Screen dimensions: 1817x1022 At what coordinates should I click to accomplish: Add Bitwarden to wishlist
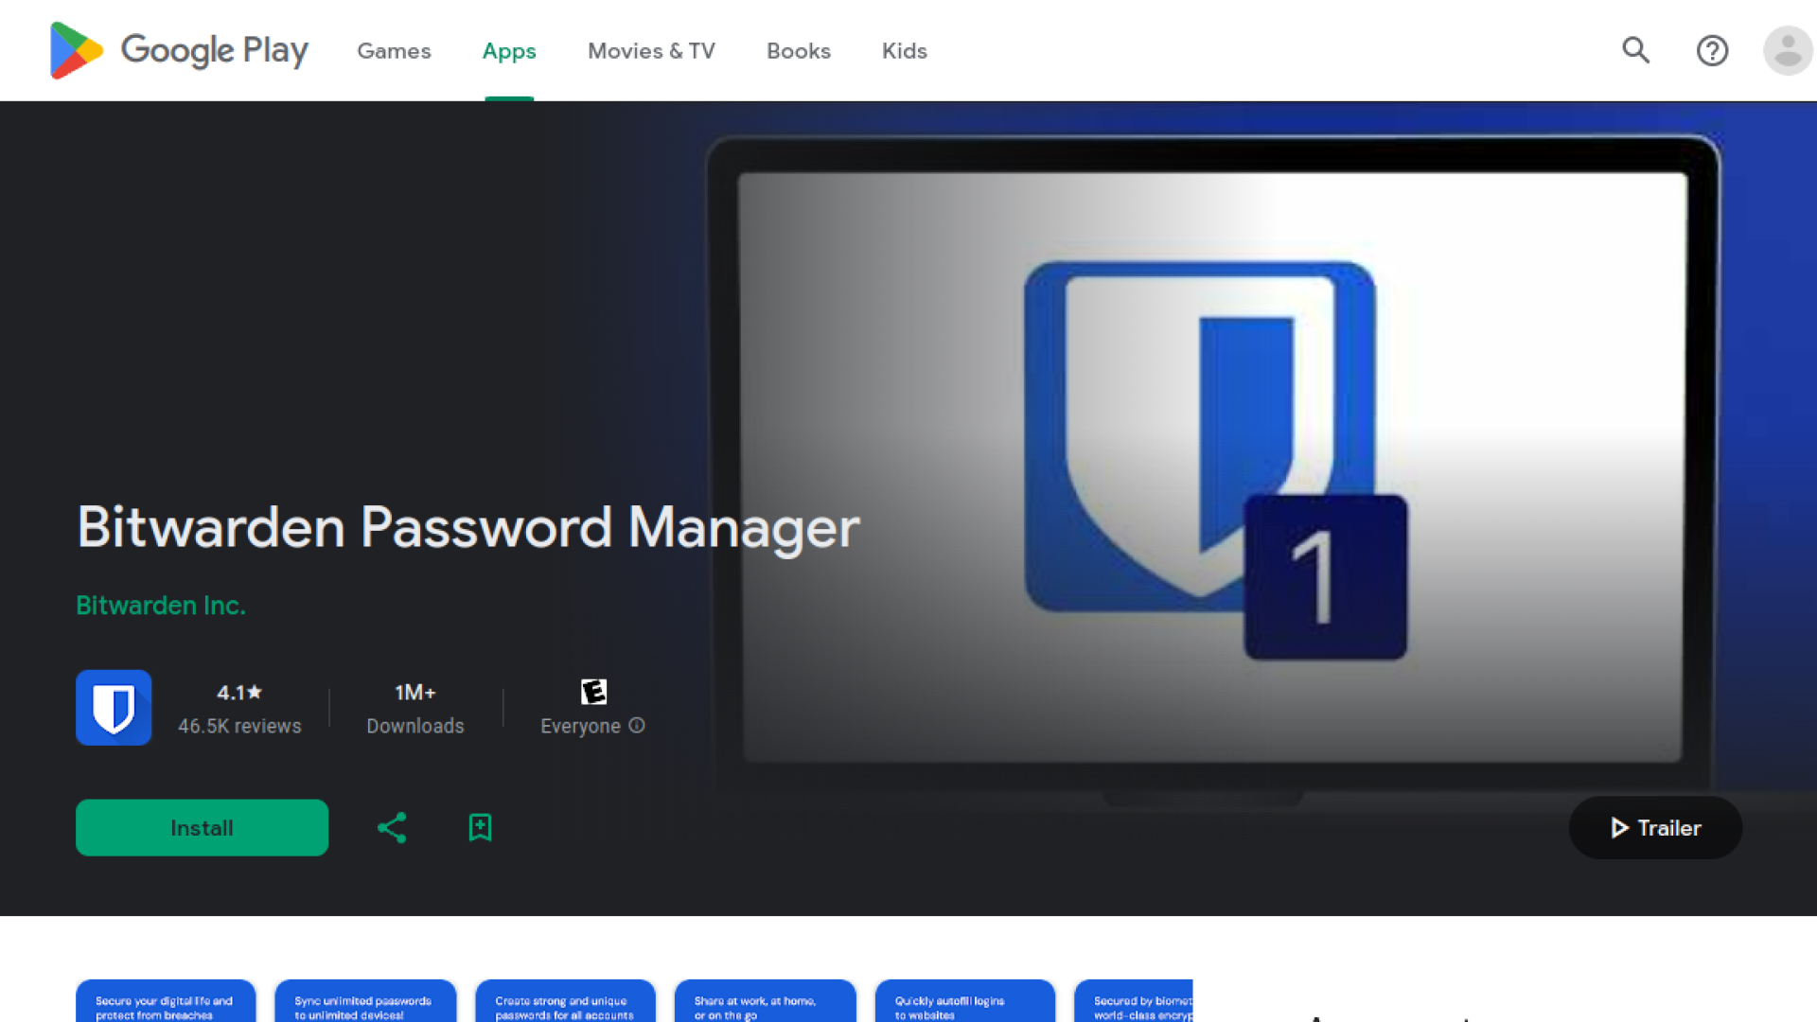(480, 827)
